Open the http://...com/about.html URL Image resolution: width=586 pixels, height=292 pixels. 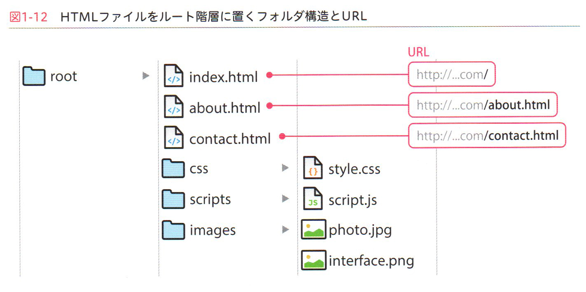[x=483, y=105]
